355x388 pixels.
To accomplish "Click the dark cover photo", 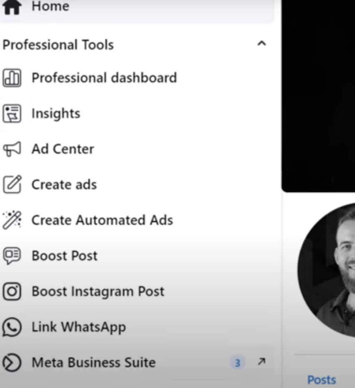I will [318, 95].
